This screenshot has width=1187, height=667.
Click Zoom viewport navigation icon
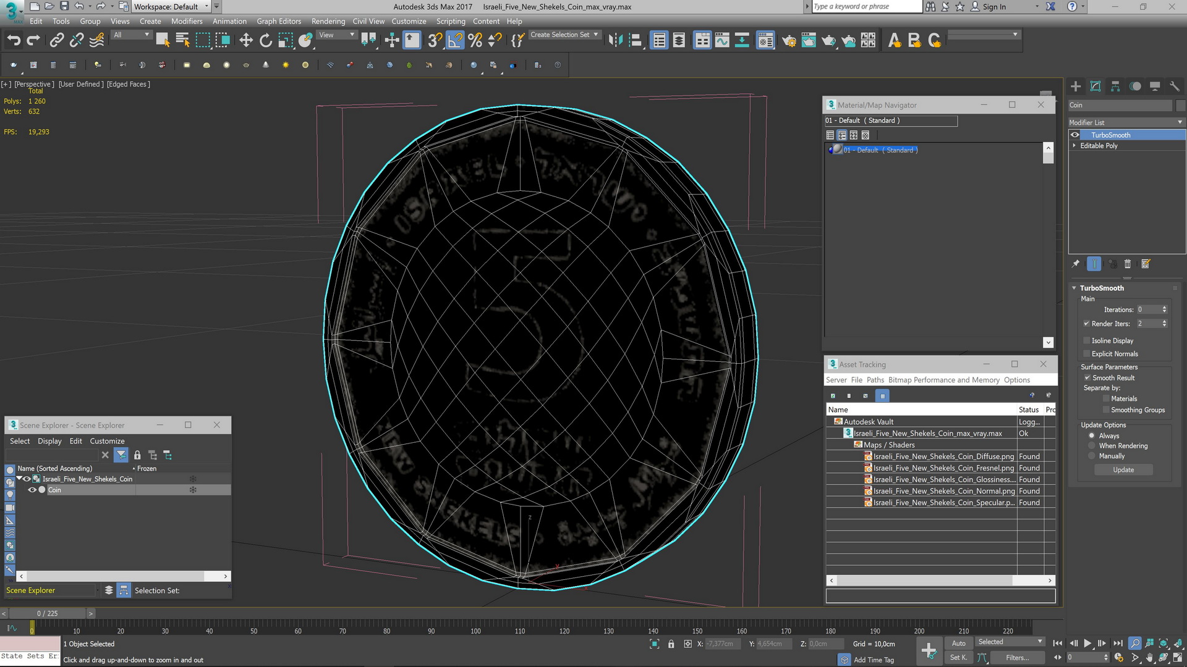click(1135, 644)
